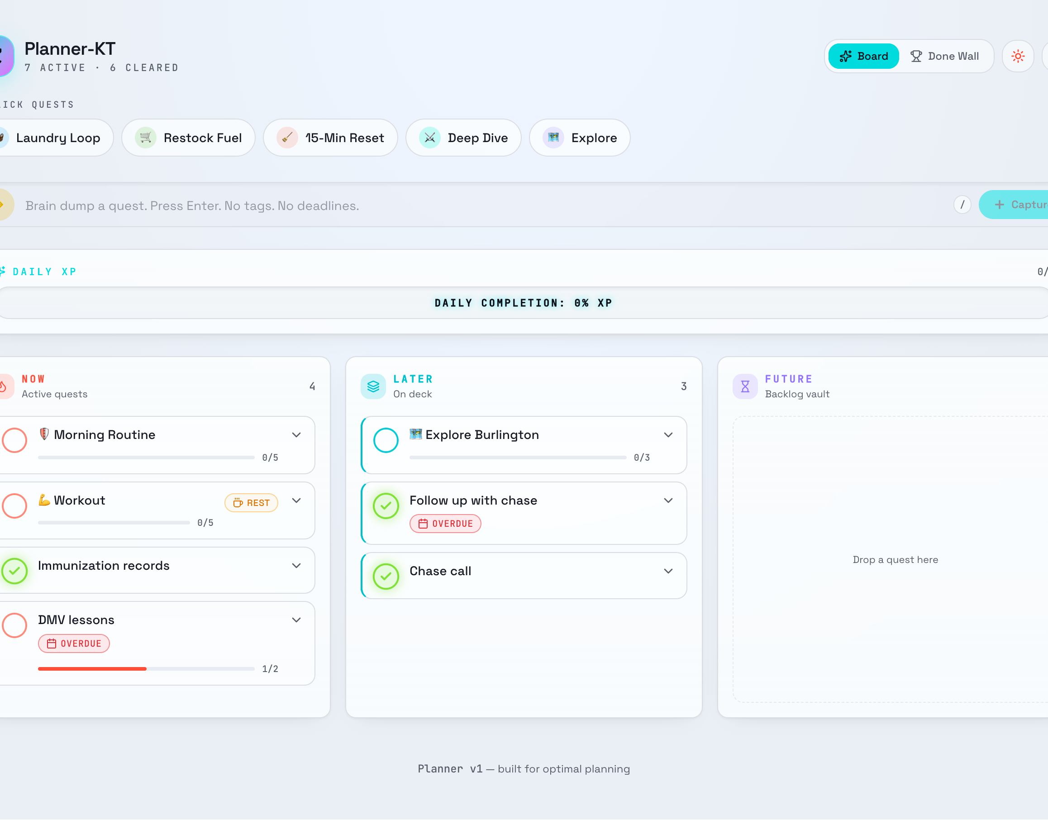Click the REST badge on Workout
Viewport: 1048px width, 820px height.
click(x=252, y=503)
